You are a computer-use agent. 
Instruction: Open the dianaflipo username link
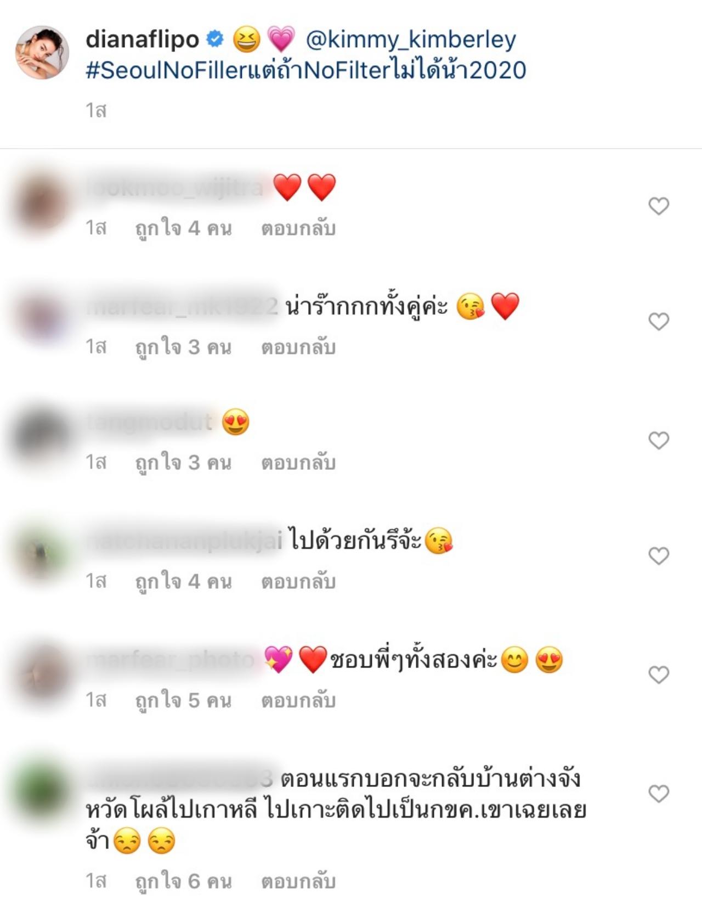click(x=142, y=40)
